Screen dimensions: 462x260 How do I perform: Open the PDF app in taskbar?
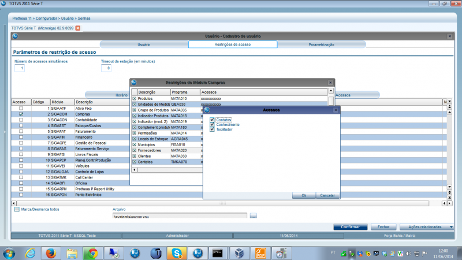(260, 253)
